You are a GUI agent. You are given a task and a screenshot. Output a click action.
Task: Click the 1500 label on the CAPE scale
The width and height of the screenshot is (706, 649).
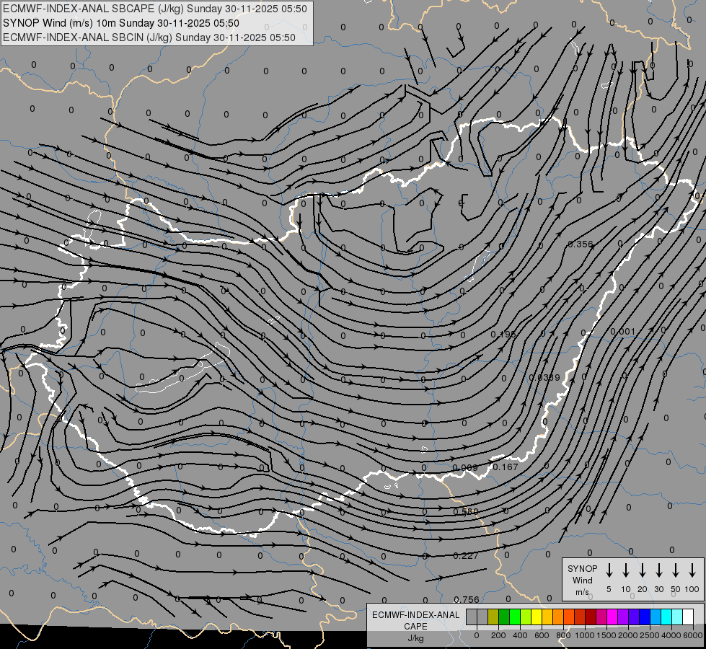(x=606, y=635)
